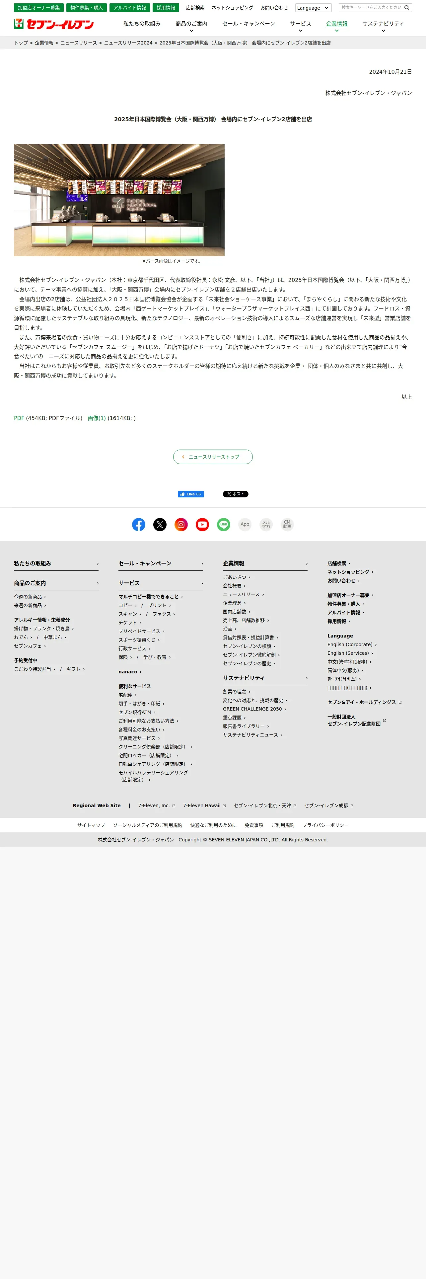Open the Language dropdown
Image resolution: width=426 pixels, height=1279 pixels.
pos(313,8)
